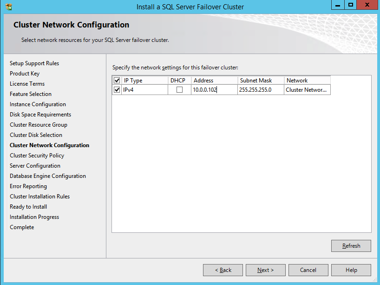The image size is (380, 285).
Task: Cancel the failover cluster installation
Action: coord(308,270)
